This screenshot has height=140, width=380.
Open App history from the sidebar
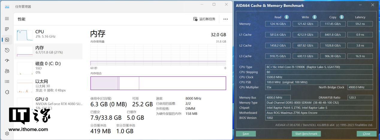(7, 50)
